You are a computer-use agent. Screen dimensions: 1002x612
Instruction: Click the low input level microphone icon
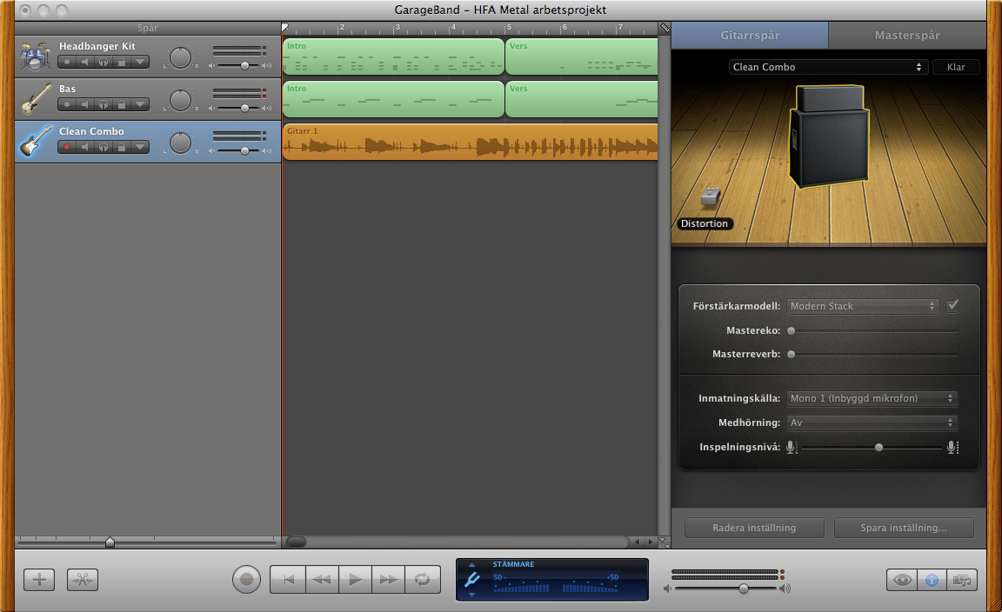tap(792, 447)
